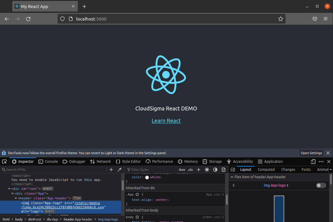The width and height of the screenshot is (333, 222).
Task: Open the Memory panel
Action: [x=188, y=162]
